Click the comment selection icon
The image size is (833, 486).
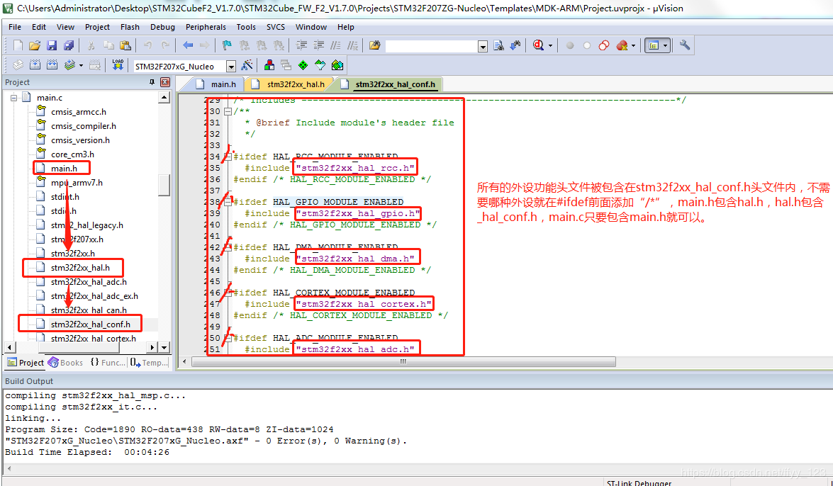click(336, 45)
